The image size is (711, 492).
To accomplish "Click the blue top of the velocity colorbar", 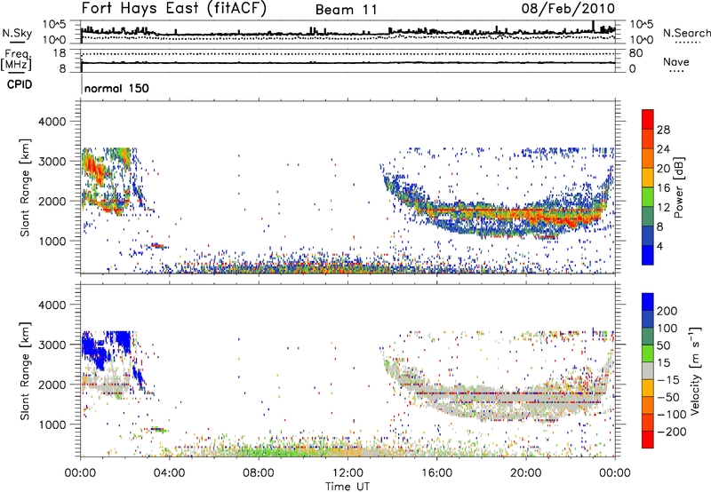I will pyautogui.click(x=648, y=302).
